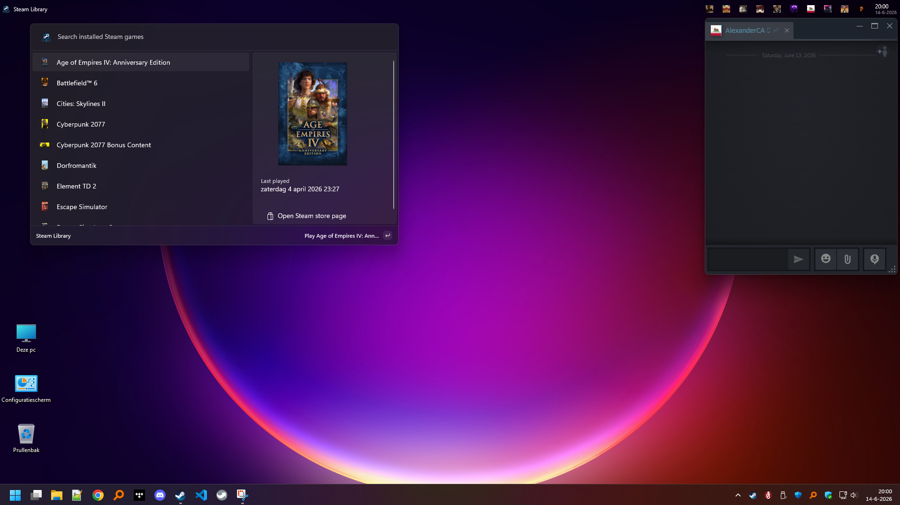Click the volume speaker icon in the tray
Image resolution: width=900 pixels, height=505 pixels.
click(x=854, y=495)
